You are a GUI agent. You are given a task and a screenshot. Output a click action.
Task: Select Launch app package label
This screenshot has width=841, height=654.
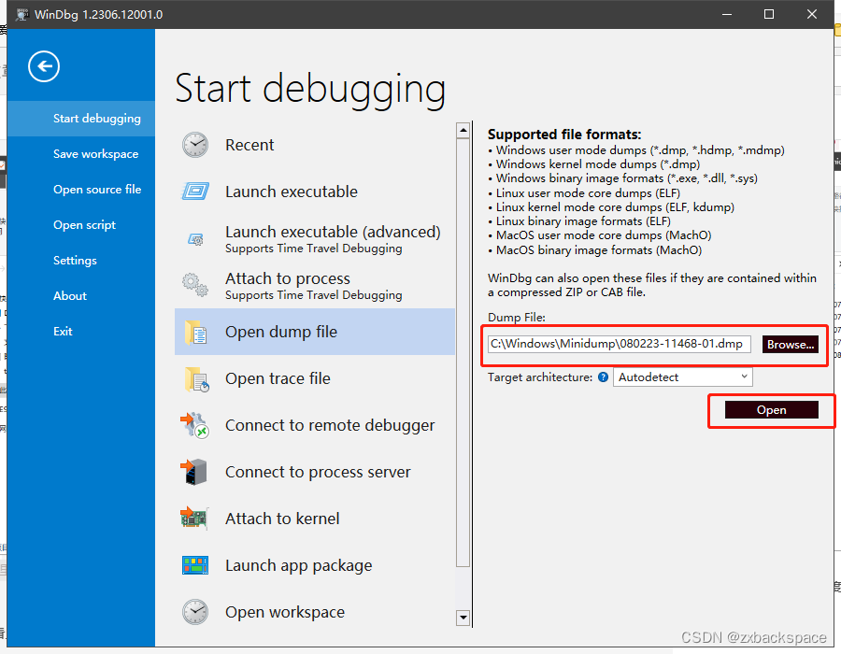click(299, 565)
